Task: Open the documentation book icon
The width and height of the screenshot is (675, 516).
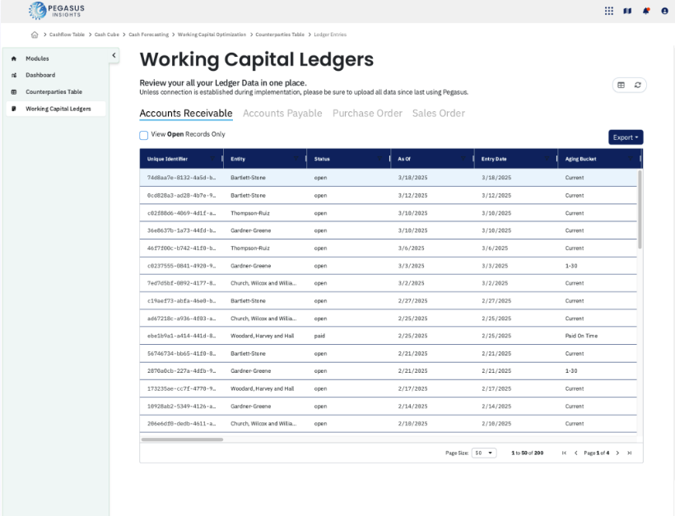Action: pyautogui.click(x=627, y=11)
